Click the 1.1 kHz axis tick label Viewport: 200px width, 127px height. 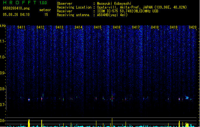tap(3, 41)
